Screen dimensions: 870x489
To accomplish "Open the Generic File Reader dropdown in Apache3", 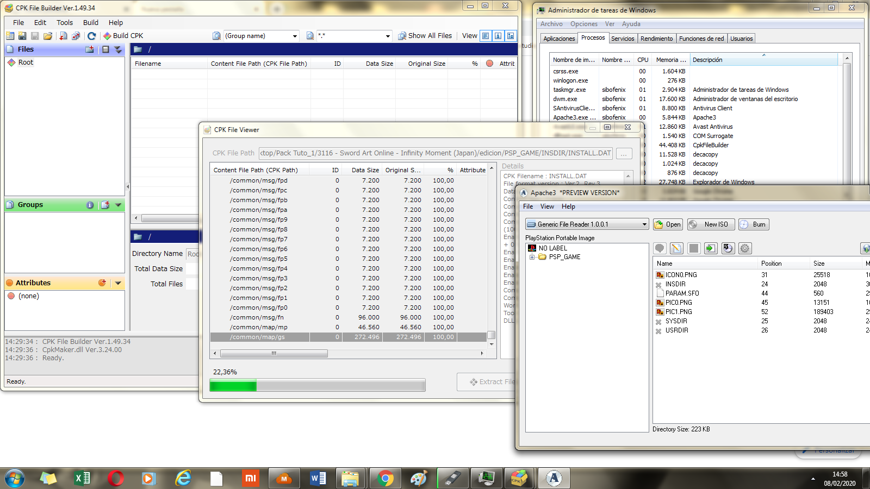I will pos(587,224).
